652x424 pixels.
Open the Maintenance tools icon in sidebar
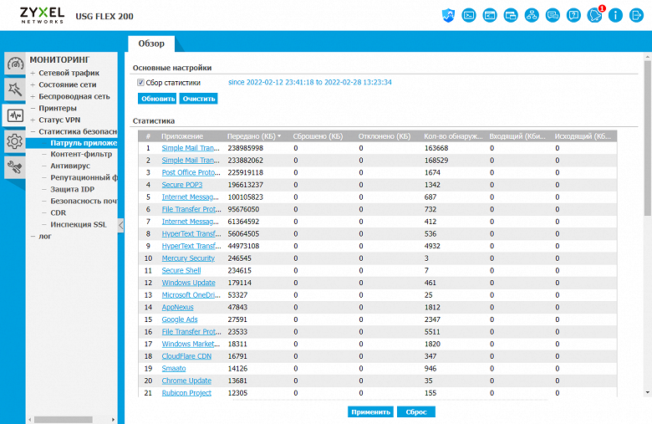(14, 167)
